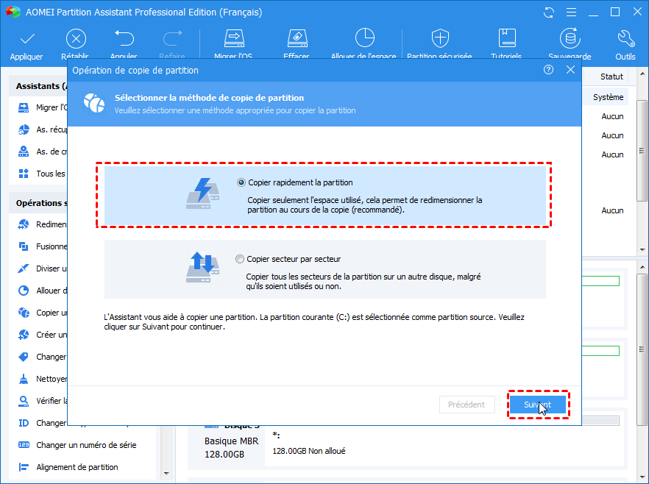The image size is (649, 484).
Task: Click Changer un numéro de série in the sidebar
Action: [77, 445]
